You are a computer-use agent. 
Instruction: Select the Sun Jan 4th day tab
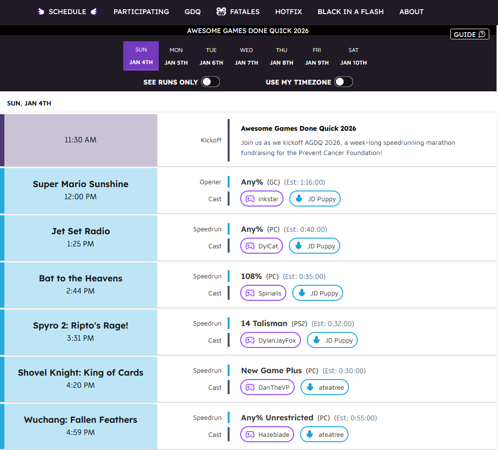click(141, 56)
